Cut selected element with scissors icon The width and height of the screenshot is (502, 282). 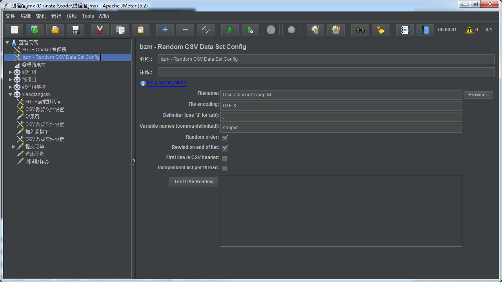point(100,30)
